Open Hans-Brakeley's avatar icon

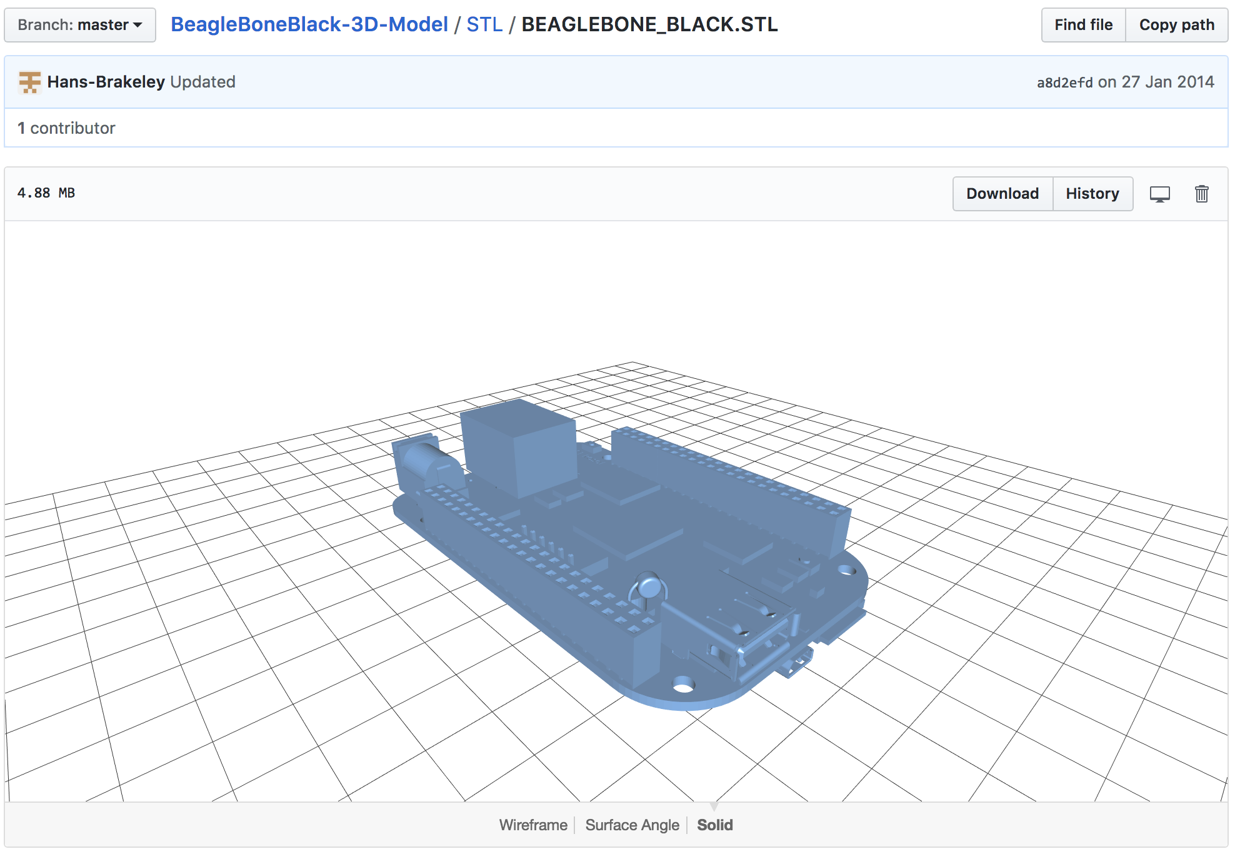(29, 82)
